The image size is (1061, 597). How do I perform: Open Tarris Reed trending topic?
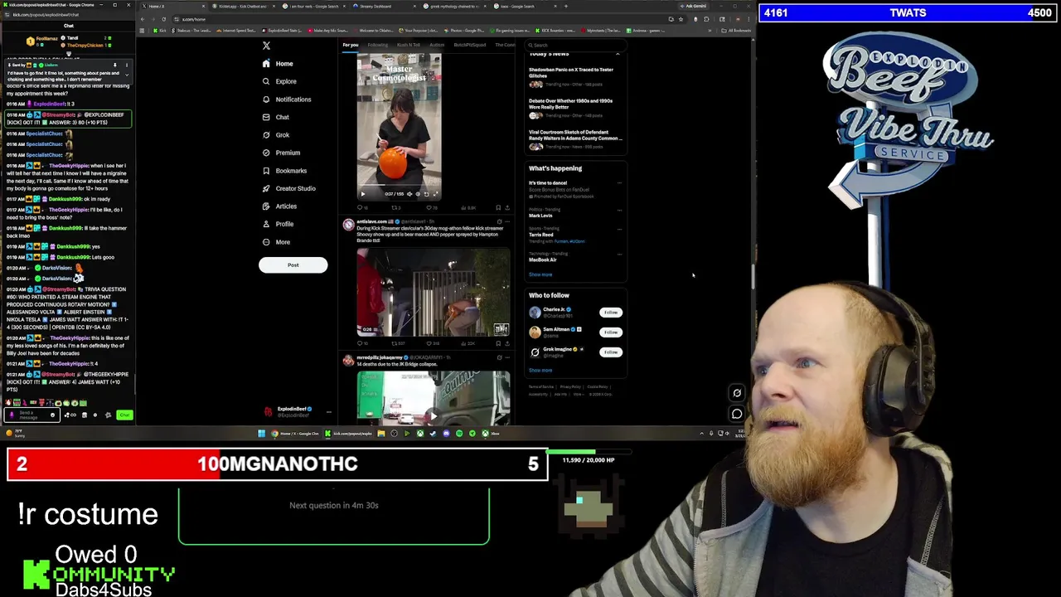tap(541, 235)
